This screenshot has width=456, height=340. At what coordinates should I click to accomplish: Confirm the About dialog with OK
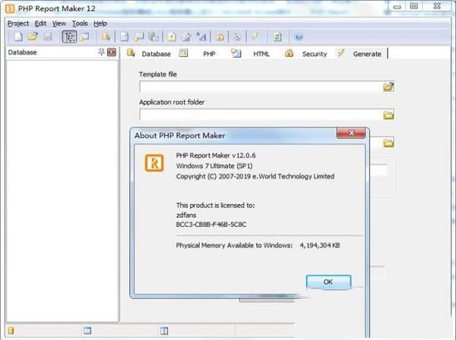point(328,282)
